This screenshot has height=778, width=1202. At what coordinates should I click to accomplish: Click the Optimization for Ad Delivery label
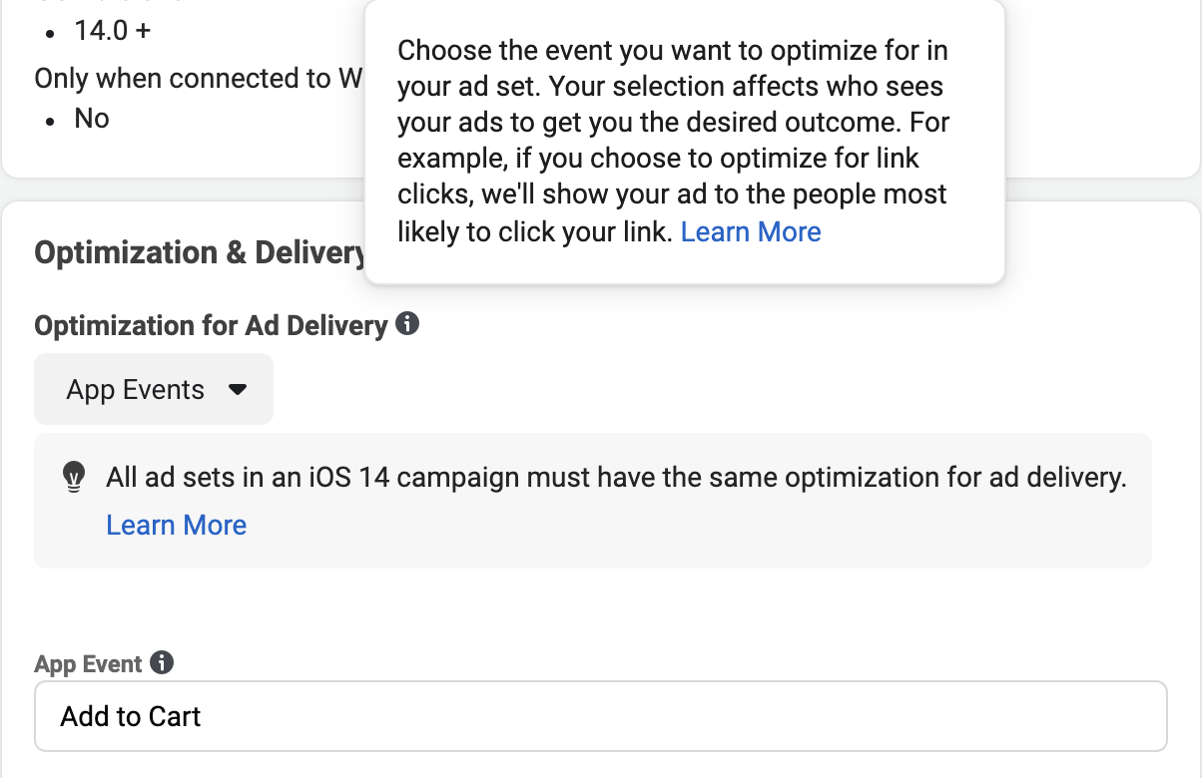coord(211,325)
